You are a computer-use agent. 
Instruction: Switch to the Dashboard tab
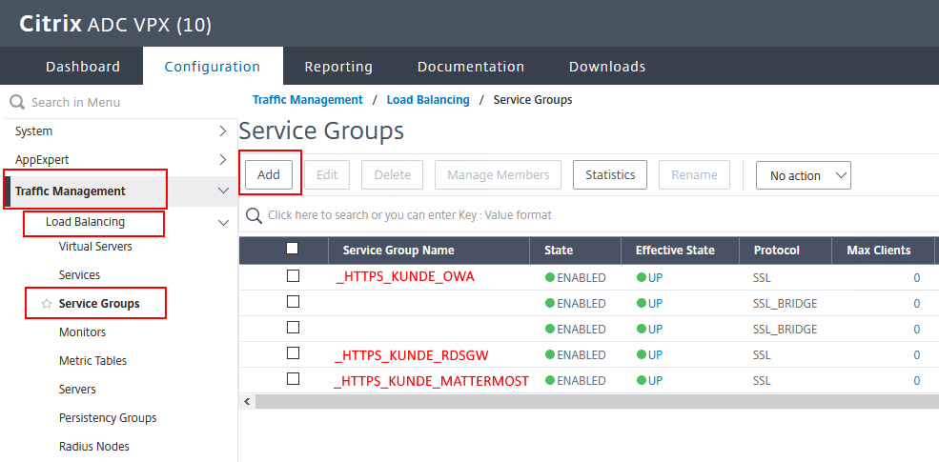tap(83, 67)
